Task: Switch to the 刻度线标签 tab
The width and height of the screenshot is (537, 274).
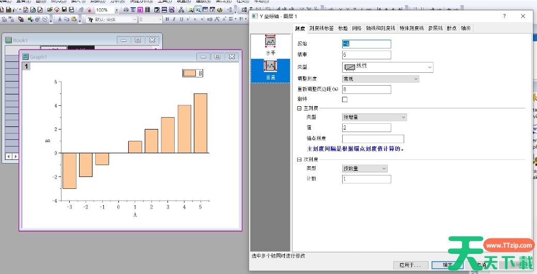Action: pos(321,28)
